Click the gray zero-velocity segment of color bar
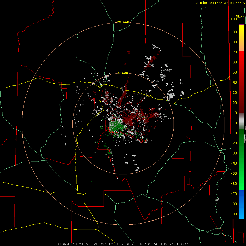The width and height of the screenshot is (246, 246). (241, 122)
